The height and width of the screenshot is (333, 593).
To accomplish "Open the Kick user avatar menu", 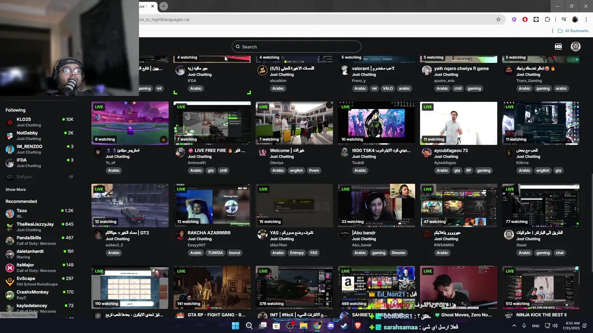I will pyautogui.click(x=575, y=46).
